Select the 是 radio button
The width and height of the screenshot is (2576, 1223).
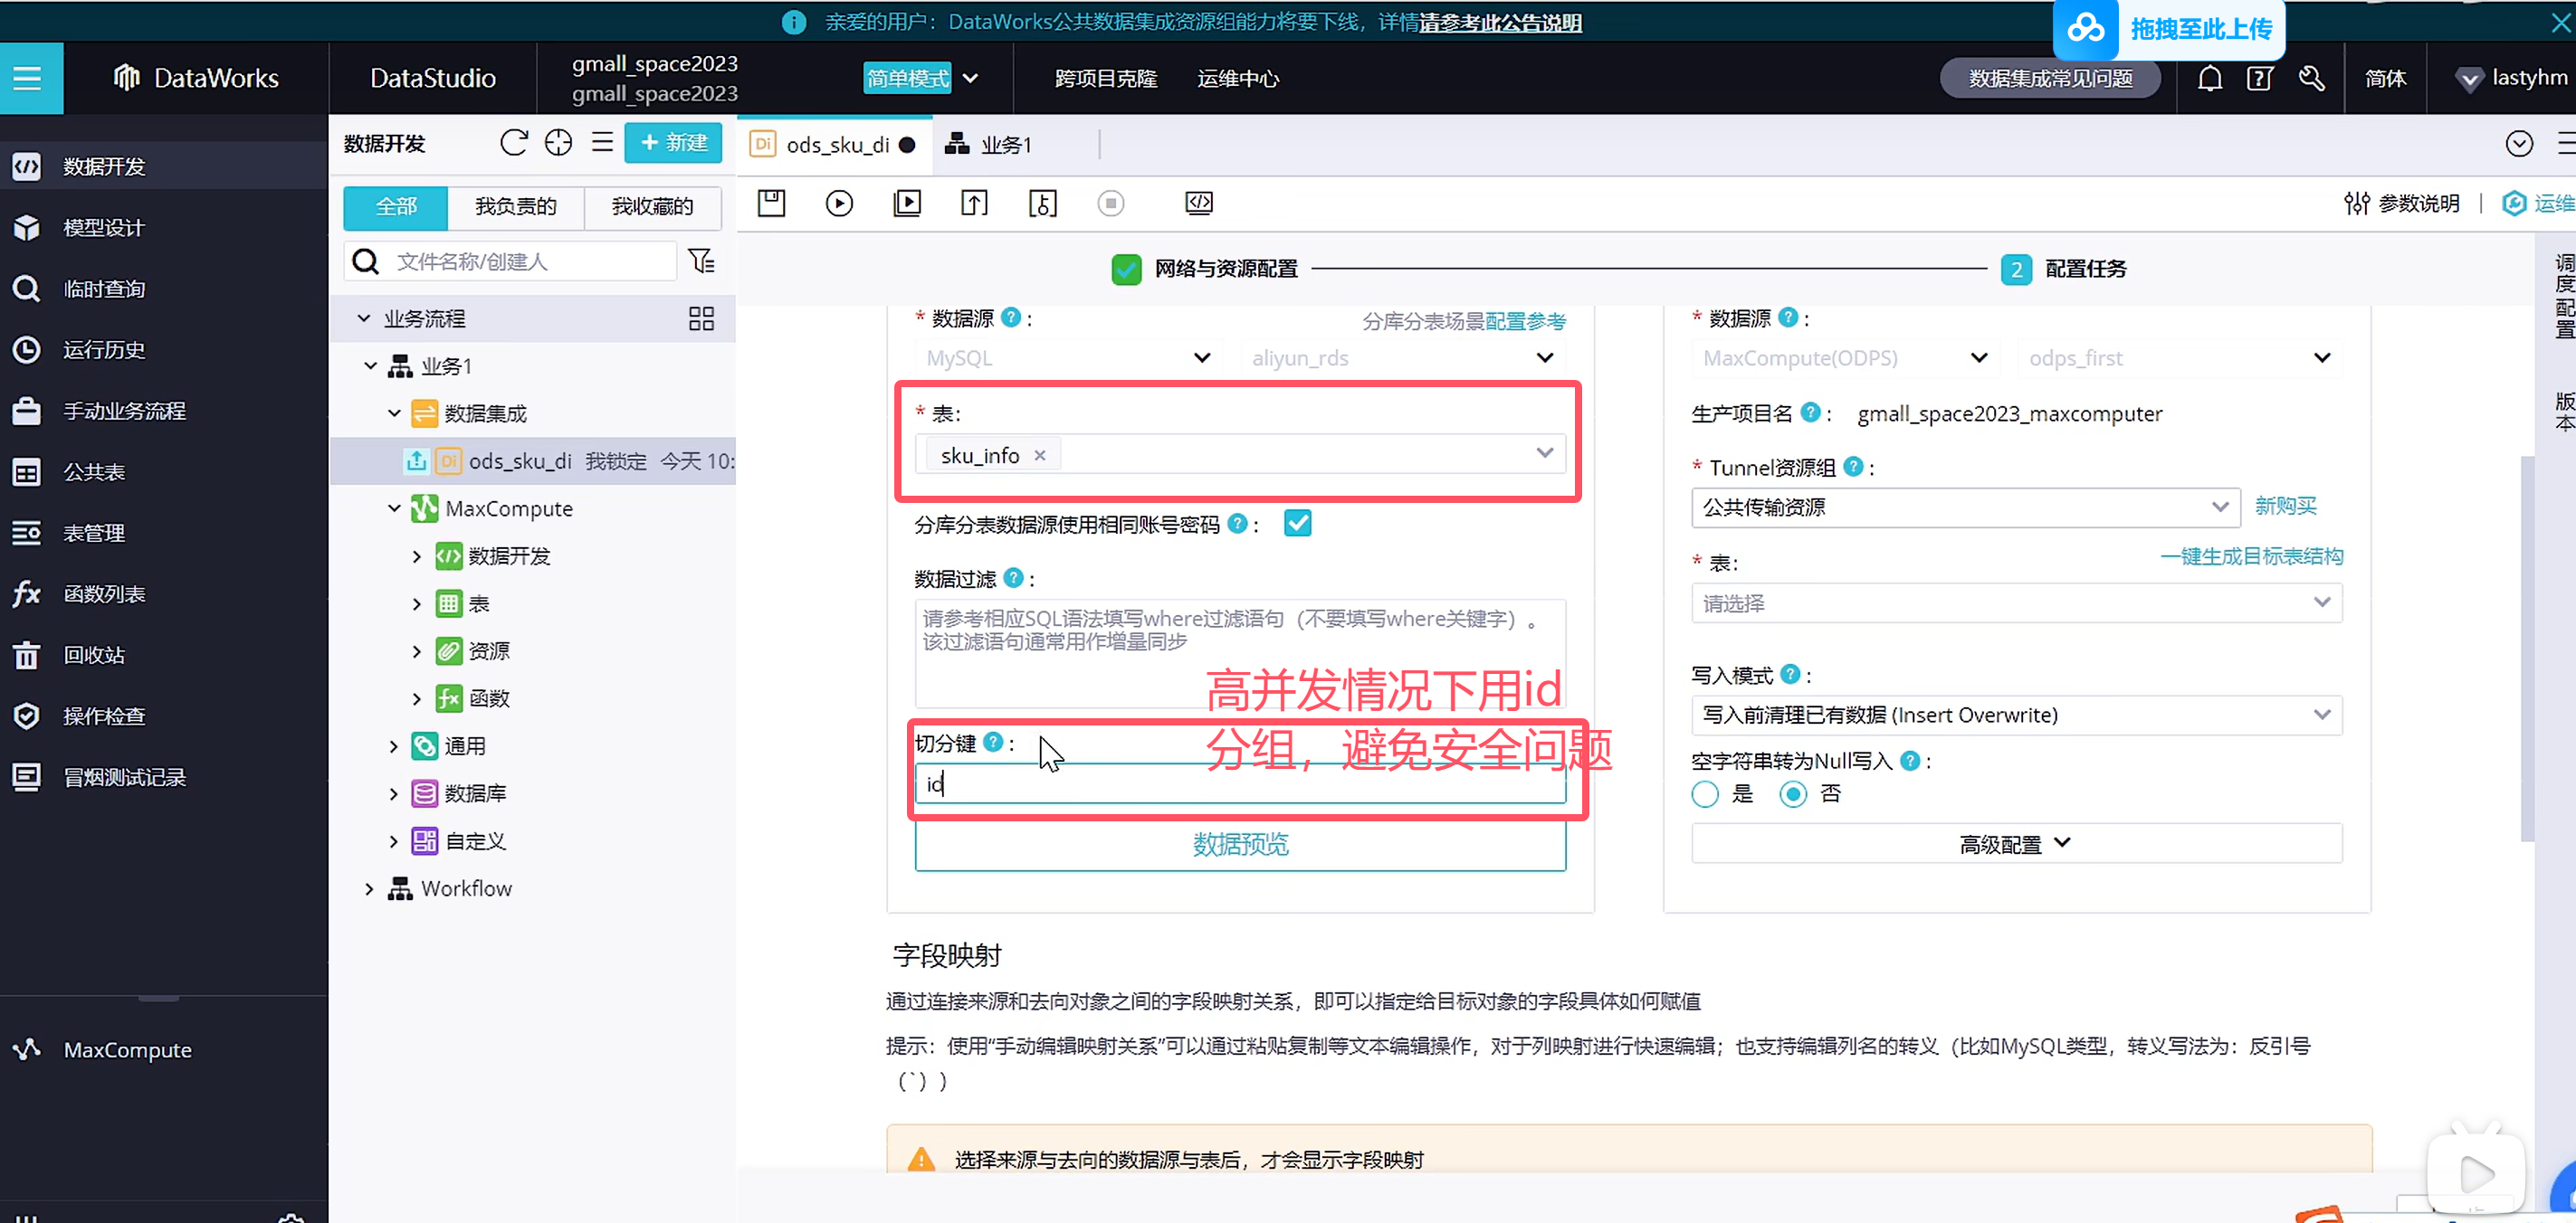(x=1705, y=794)
